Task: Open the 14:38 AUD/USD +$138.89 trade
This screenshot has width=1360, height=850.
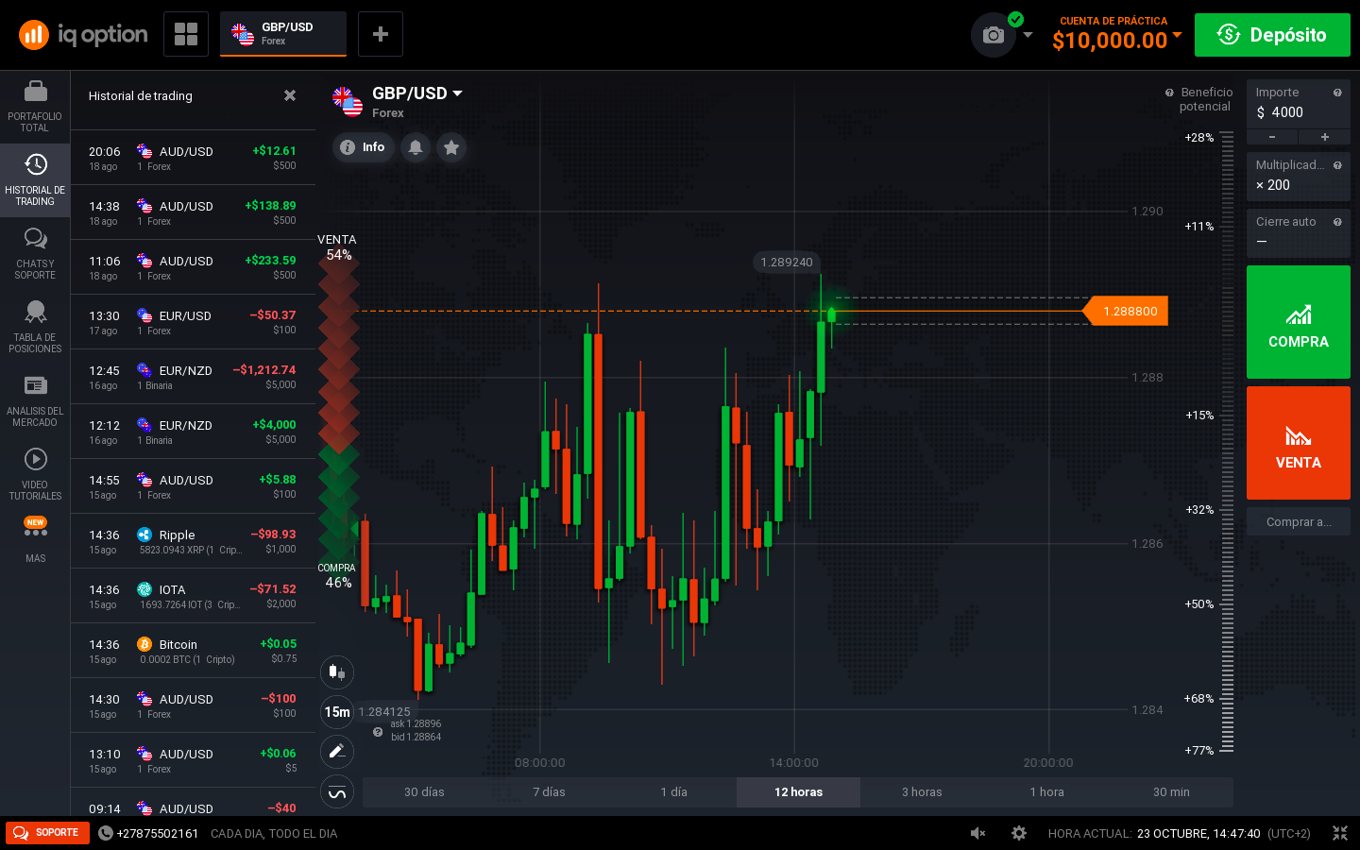Action: point(193,212)
